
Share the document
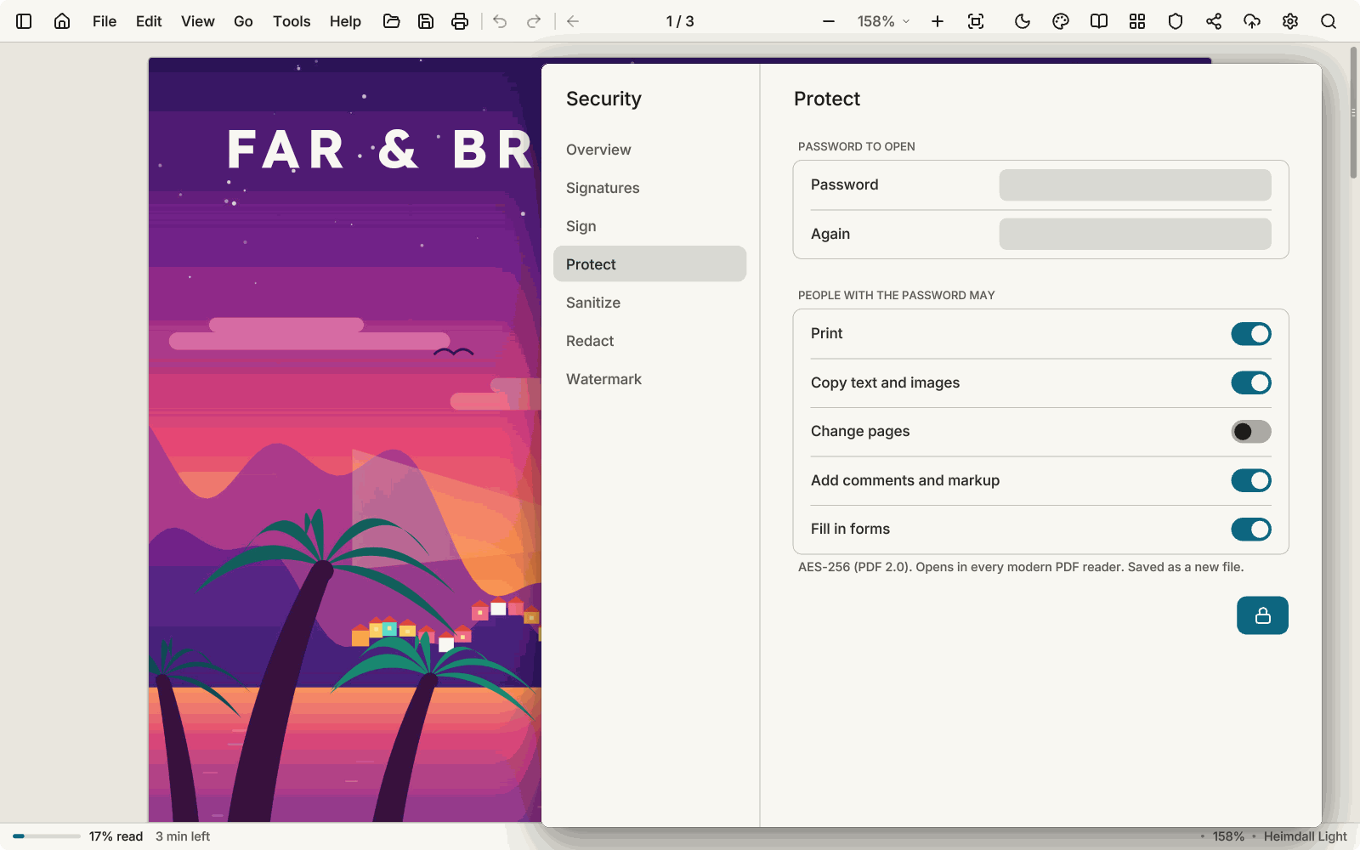(1214, 21)
